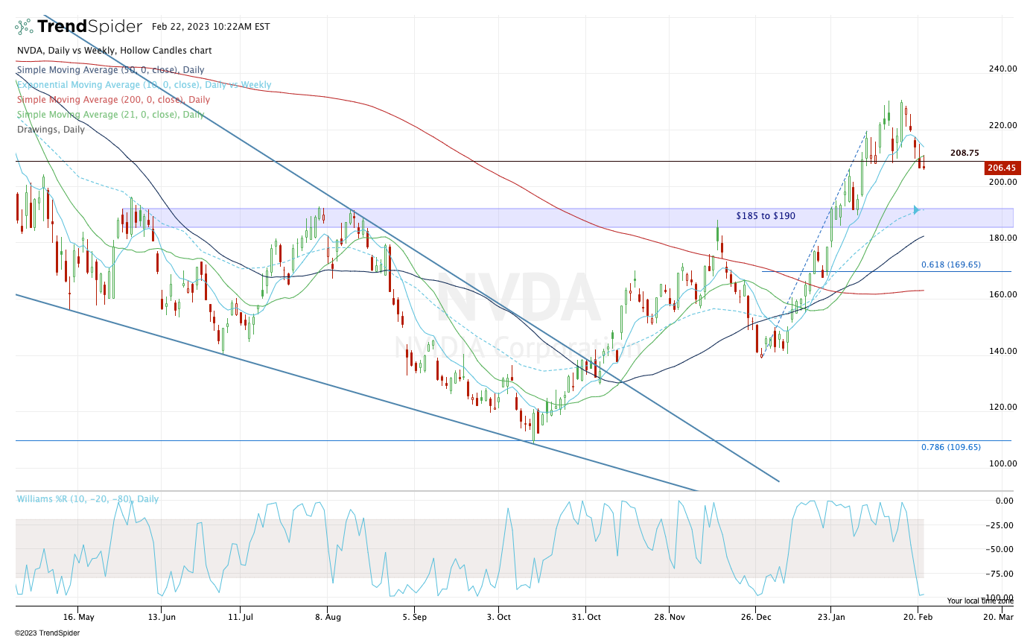Click the -50.00 Williams %R axis value
This screenshot has height=640, width=1036.
(x=1000, y=549)
